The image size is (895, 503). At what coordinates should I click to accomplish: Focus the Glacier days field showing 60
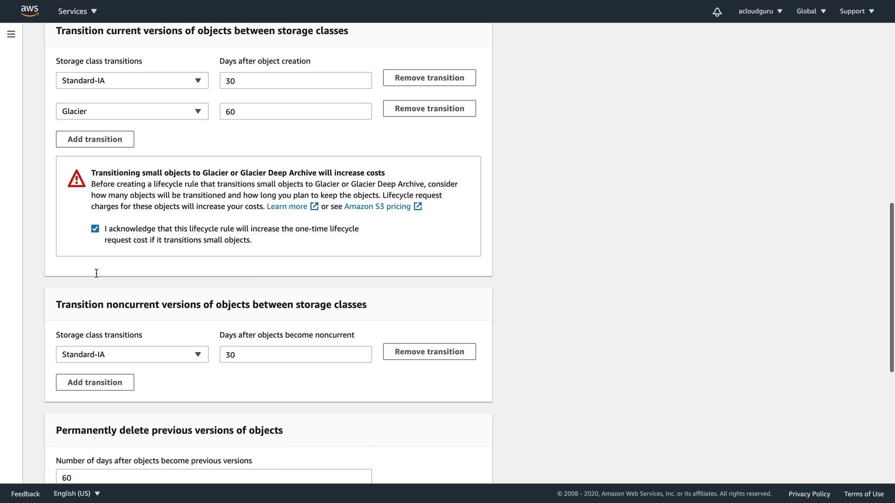296,111
